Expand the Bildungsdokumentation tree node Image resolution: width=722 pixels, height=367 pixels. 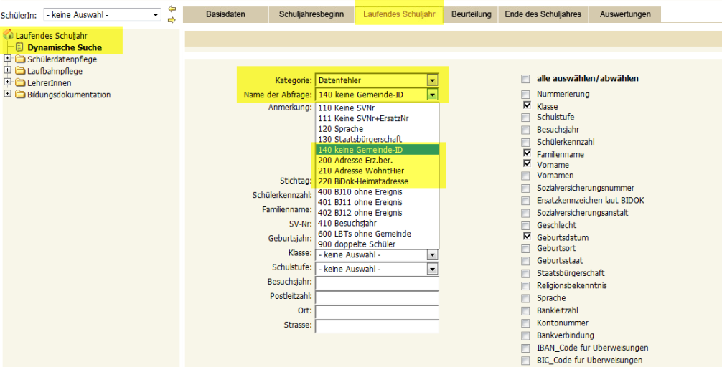coord(7,94)
